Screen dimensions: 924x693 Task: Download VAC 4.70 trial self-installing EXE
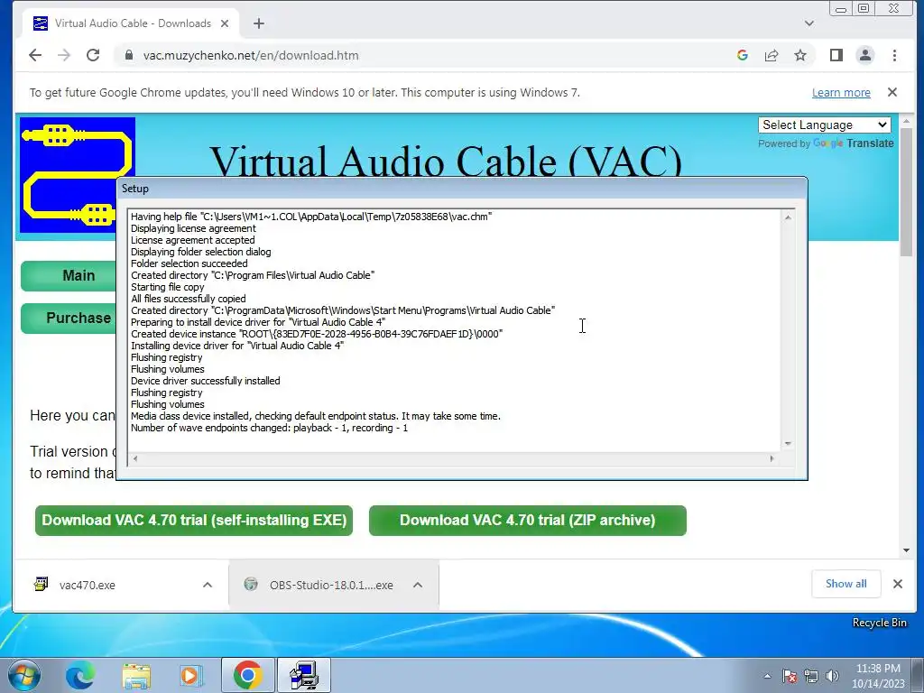[194, 521]
